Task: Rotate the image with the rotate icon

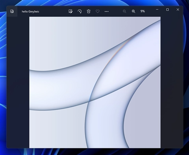Action: point(80,11)
